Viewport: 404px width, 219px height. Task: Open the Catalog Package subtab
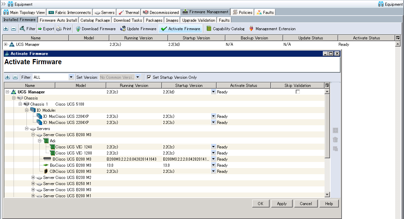[x=95, y=20]
